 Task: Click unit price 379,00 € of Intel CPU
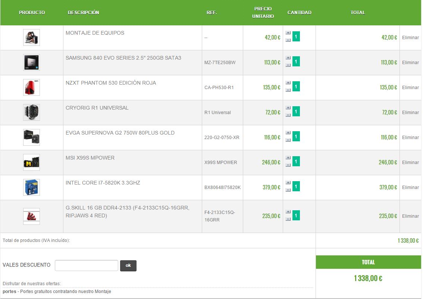pyautogui.click(x=272, y=188)
